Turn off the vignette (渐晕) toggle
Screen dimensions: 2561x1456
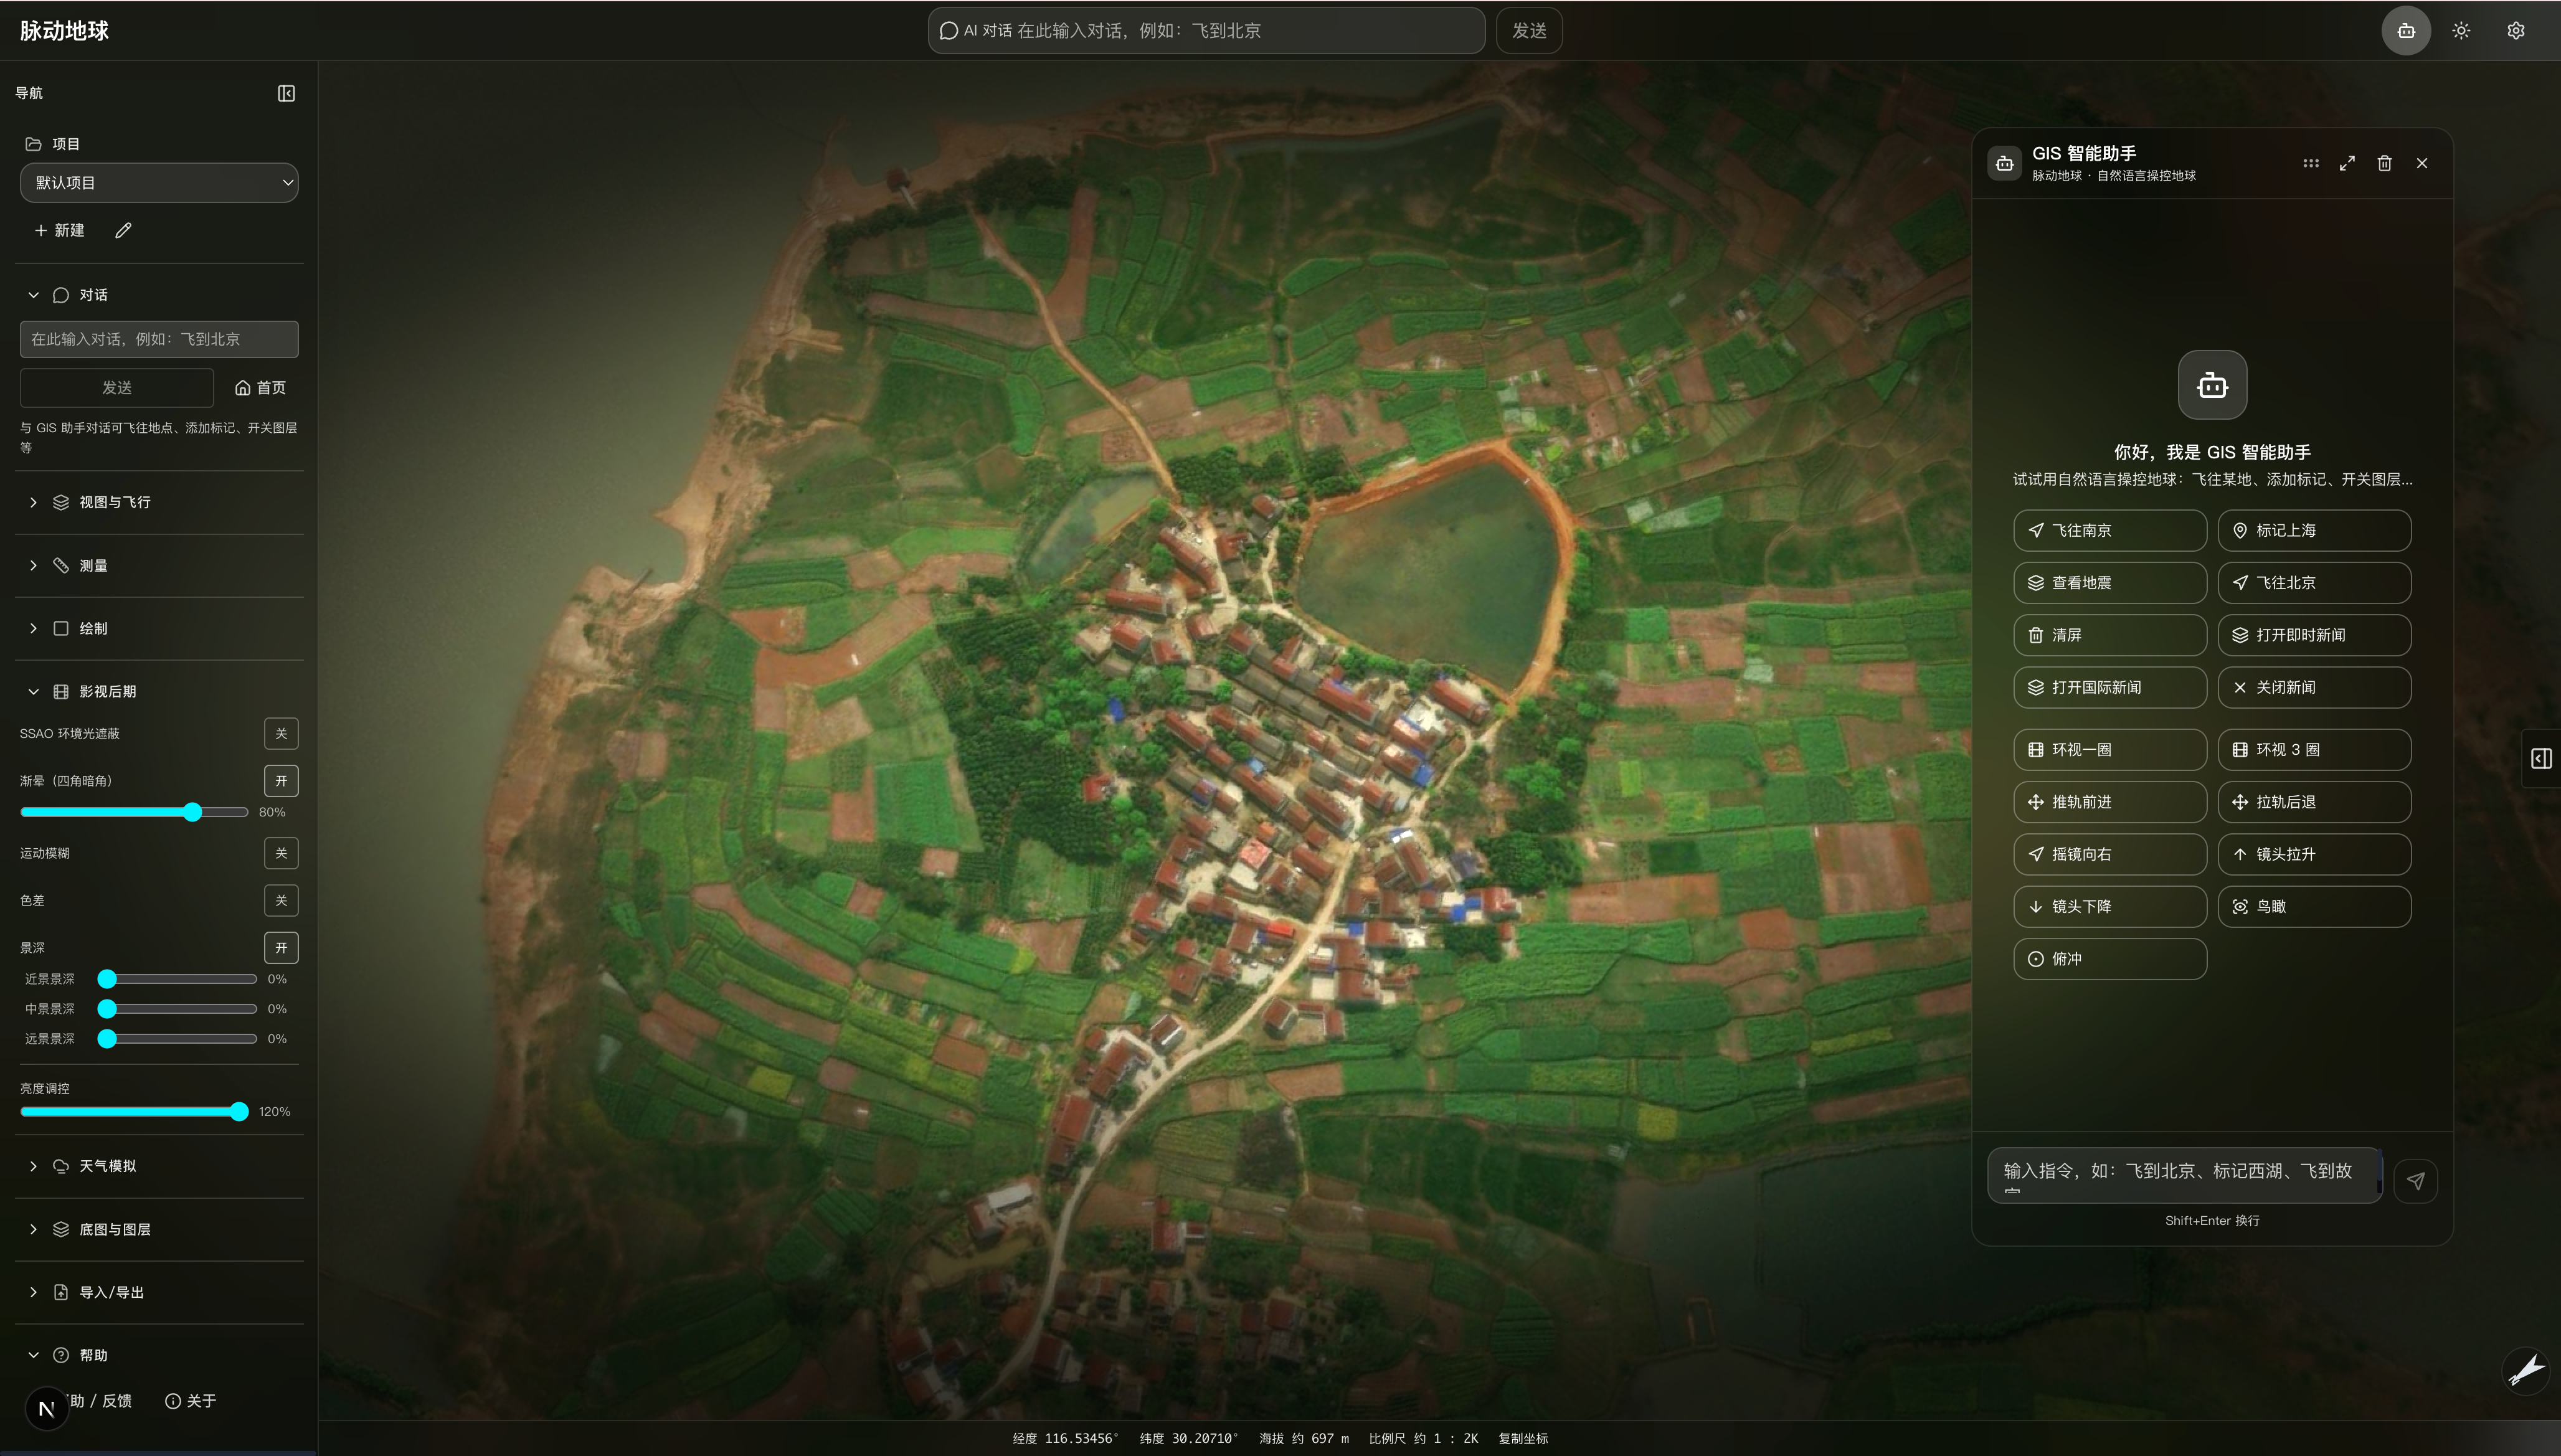click(x=281, y=780)
